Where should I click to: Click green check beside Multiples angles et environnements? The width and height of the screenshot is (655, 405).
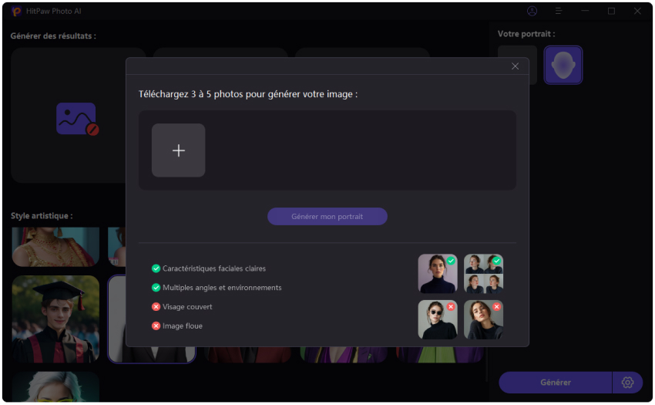pyautogui.click(x=156, y=288)
